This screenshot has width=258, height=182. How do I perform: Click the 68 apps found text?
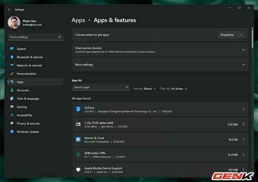point(81,98)
